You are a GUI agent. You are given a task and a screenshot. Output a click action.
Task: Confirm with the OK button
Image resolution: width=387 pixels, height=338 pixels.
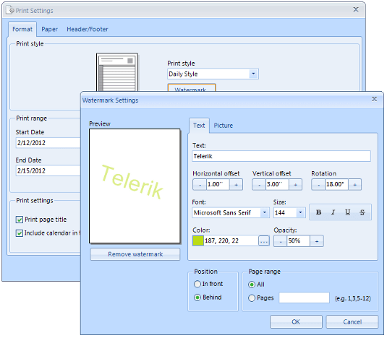[x=296, y=322]
